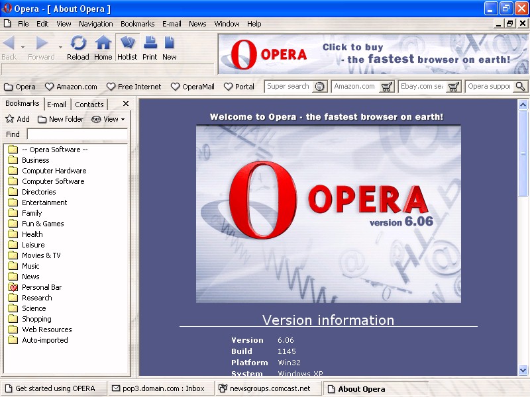Open the Window menu

(x=227, y=24)
